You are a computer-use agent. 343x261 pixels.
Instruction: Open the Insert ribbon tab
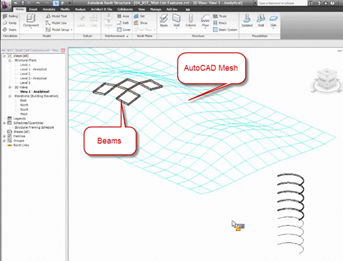point(34,9)
